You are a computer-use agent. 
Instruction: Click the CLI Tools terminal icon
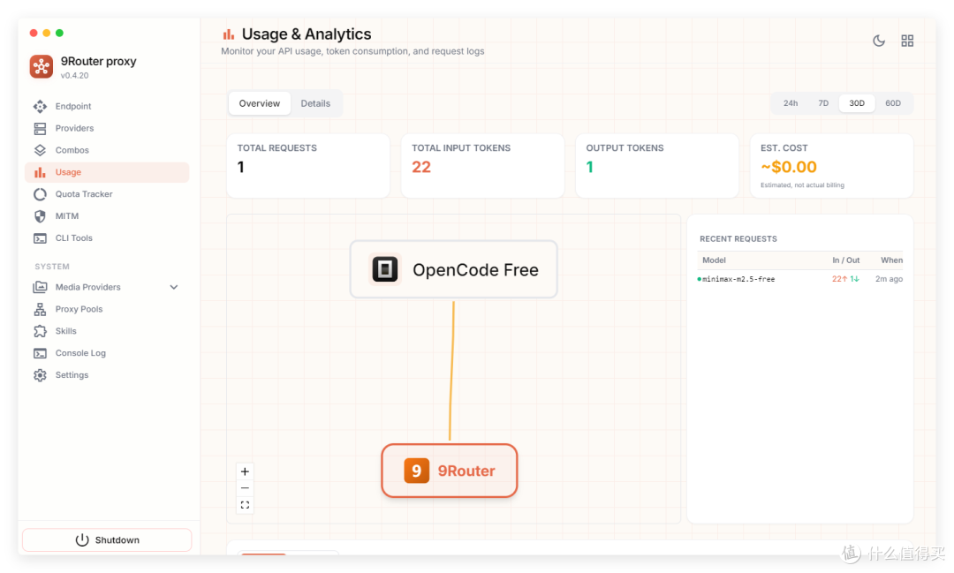tap(40, 237)
